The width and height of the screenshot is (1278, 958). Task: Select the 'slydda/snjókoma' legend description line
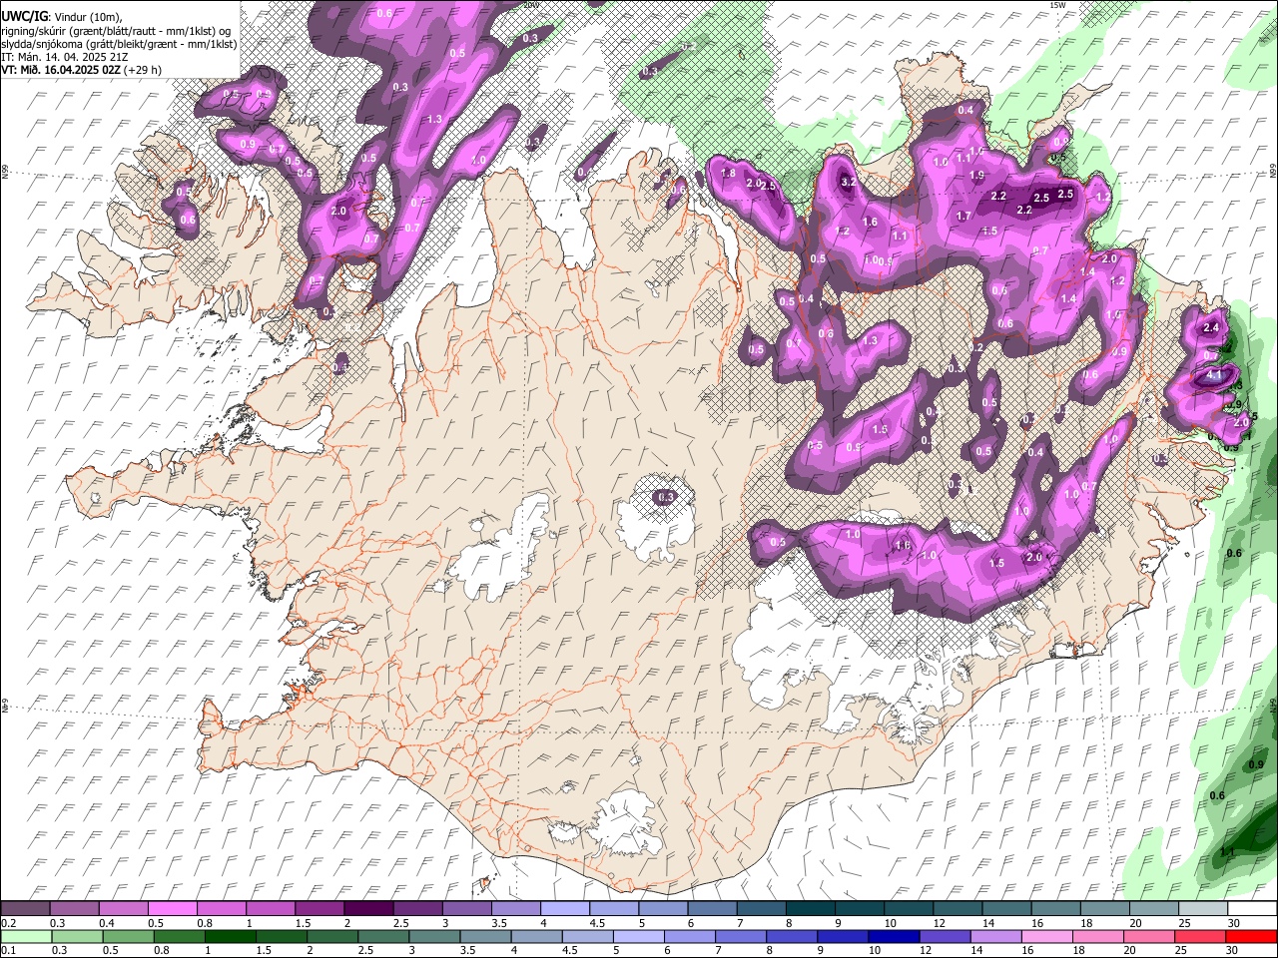pyautogui.click(x=120, y=44)
